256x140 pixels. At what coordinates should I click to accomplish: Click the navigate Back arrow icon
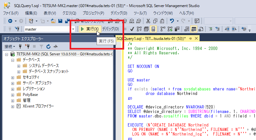(10, 21)
